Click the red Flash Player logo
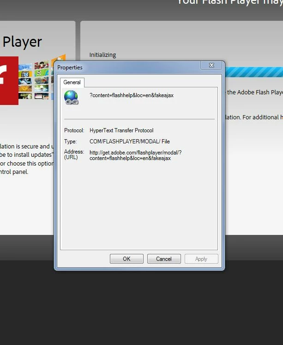283x345 pixels. point(9,80)
